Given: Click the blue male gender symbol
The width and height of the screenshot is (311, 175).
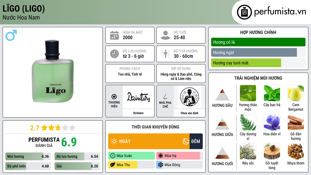Looking at the screenshot, I should pyautogui.click(x=11, y=35).
